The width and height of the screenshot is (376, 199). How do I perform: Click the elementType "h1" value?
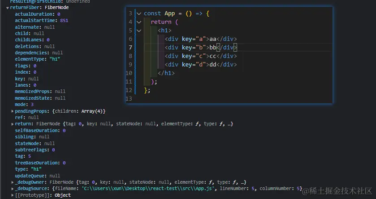(55, 59)
